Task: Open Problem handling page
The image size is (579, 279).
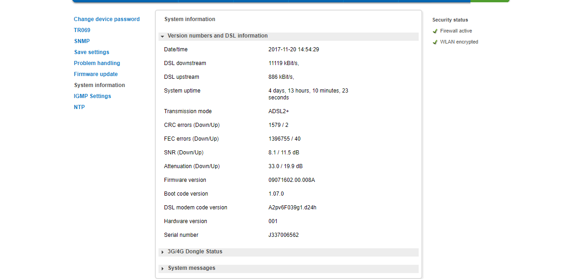Action: coord(97,63)
